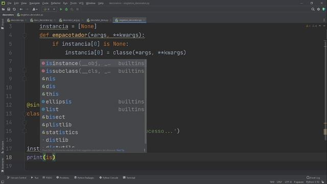This screenshot has width=327, height=184.
Task: Choose dis completion suggestion
Action: pyautogui.click(x=93, y=86)
